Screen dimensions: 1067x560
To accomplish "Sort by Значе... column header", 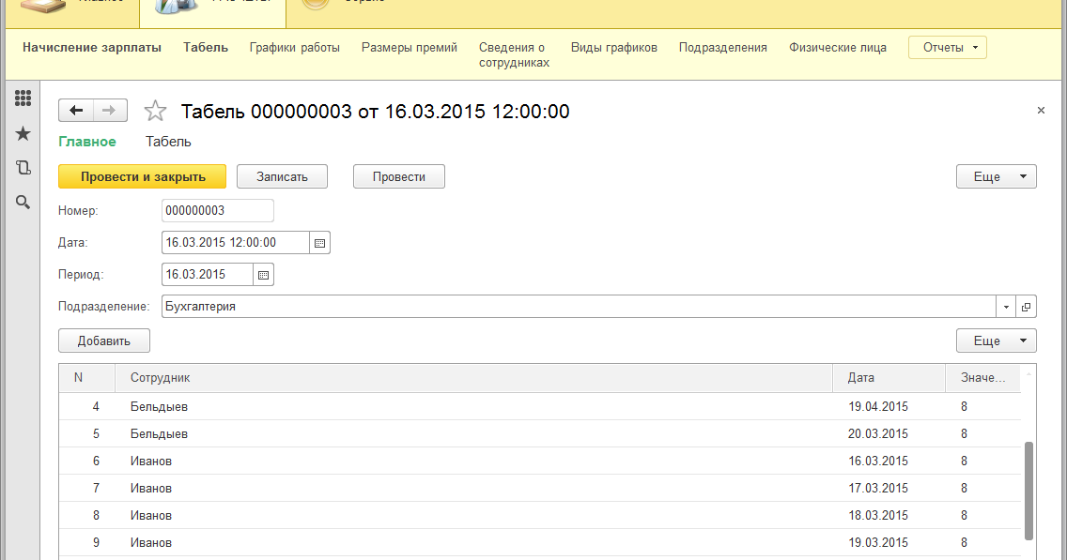I will click(982, 378).
